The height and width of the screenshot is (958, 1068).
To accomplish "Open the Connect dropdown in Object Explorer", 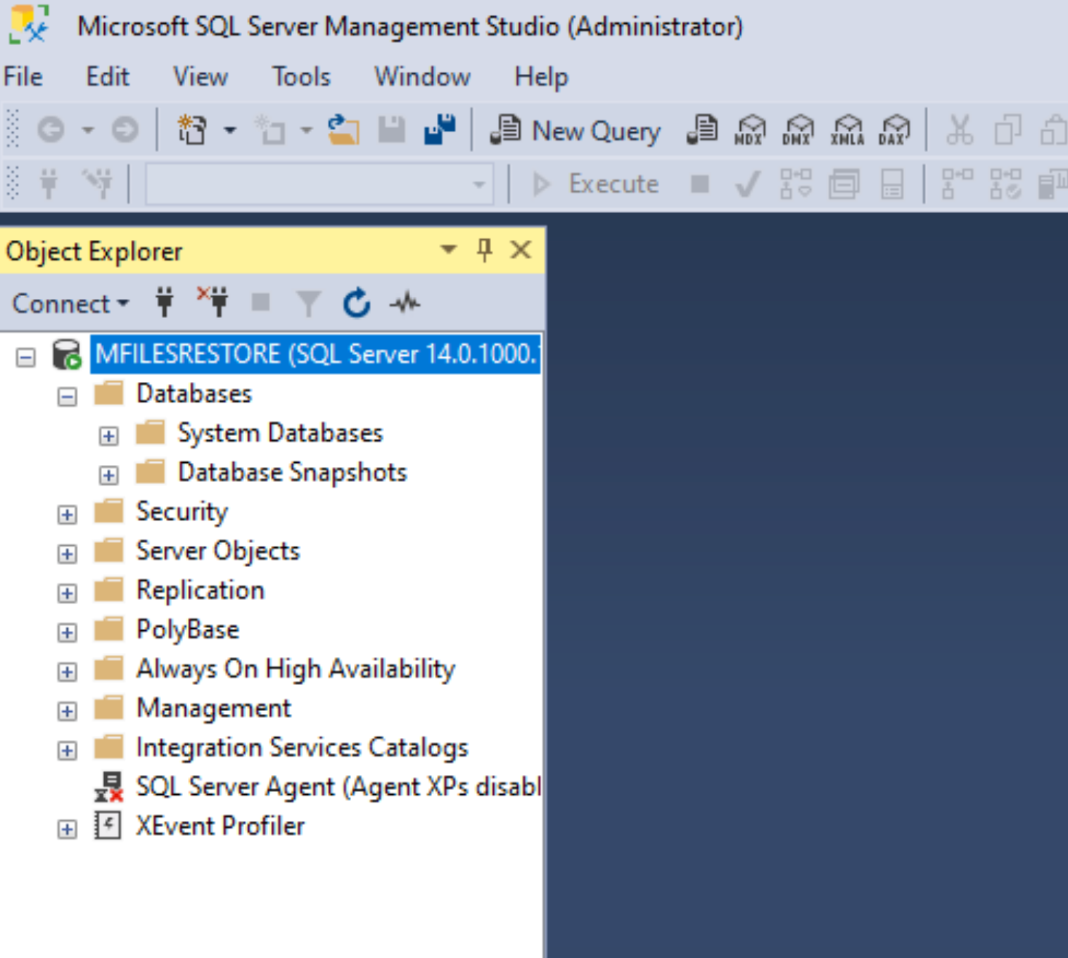I will (x=71, y=304).
